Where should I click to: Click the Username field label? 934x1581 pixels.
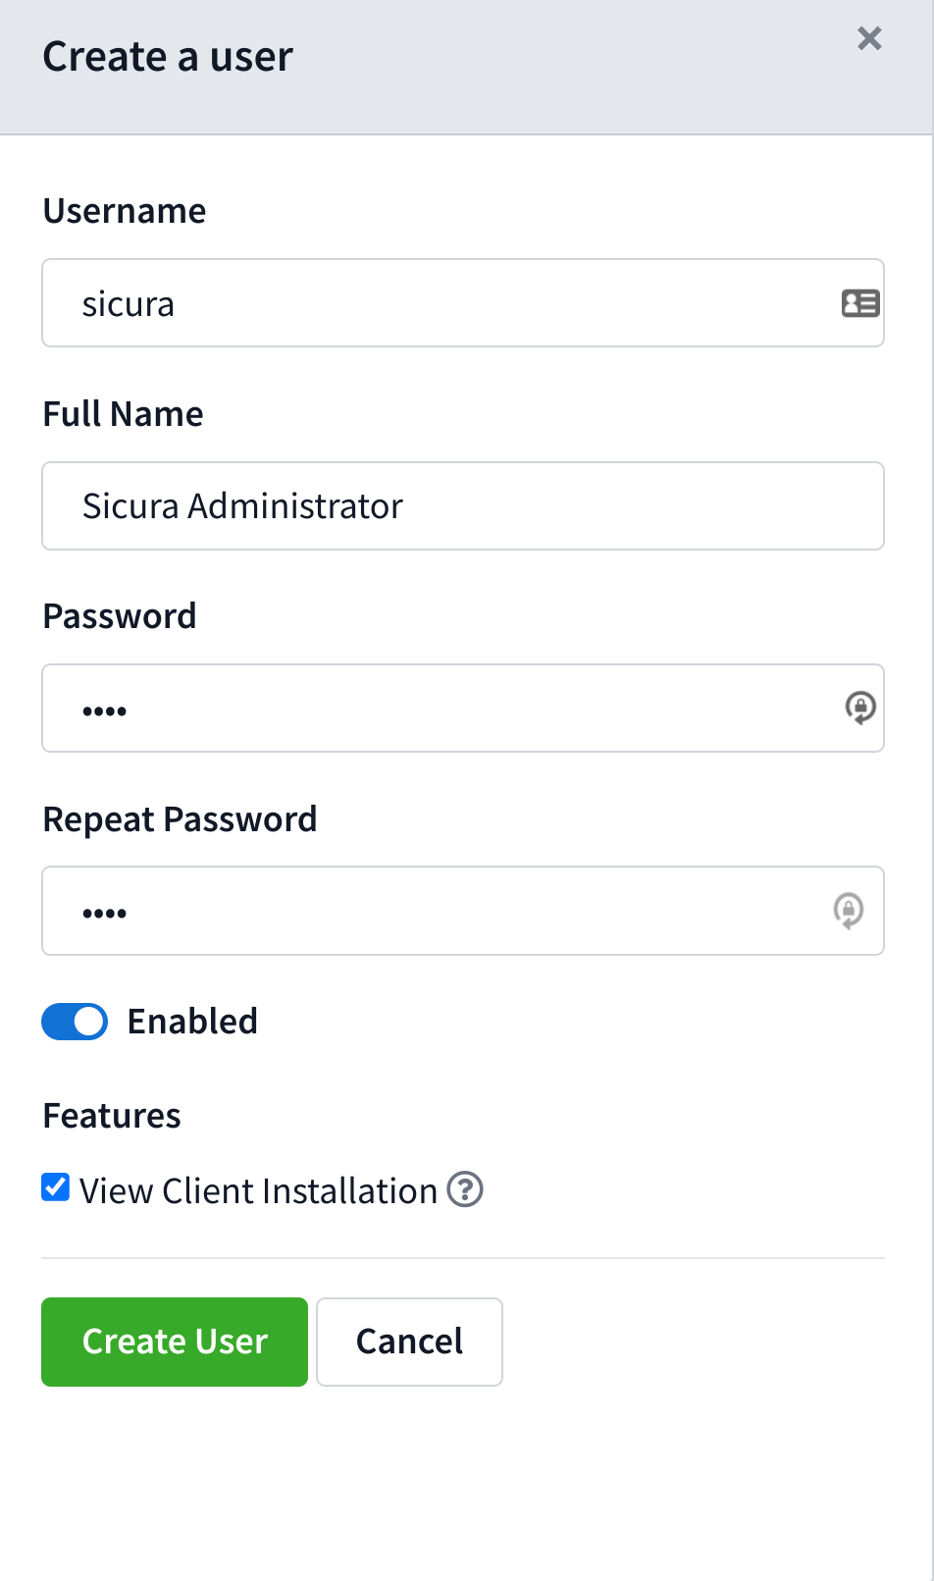(125, 211)
